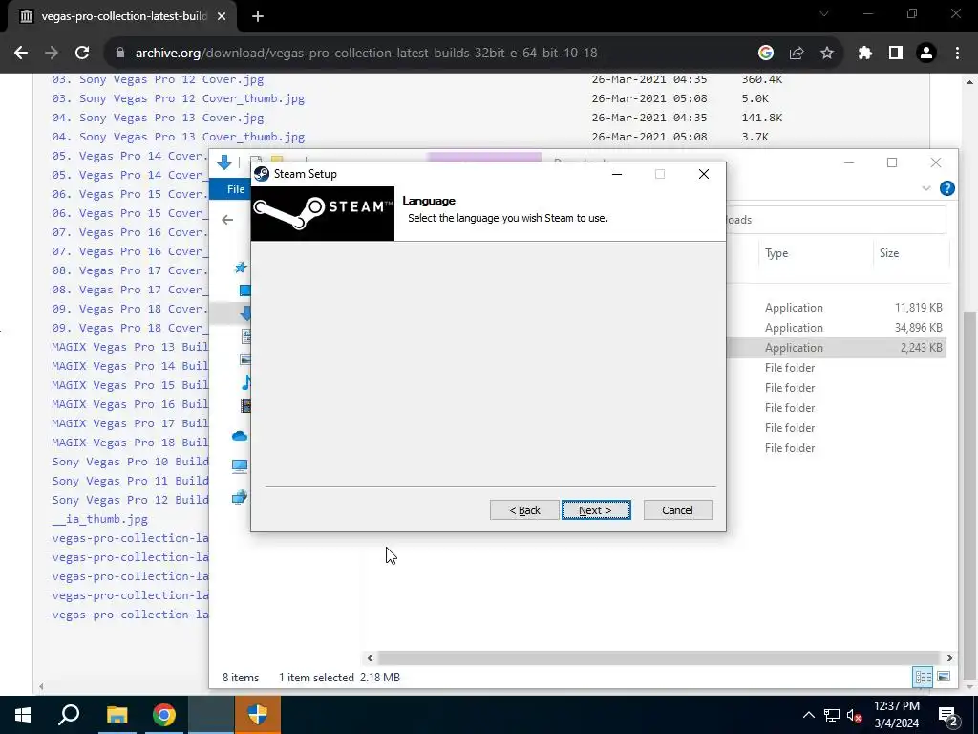The height and width of the screenshot is (734, 978).
Task: Go back in Chrome
Action: (21, 54)
